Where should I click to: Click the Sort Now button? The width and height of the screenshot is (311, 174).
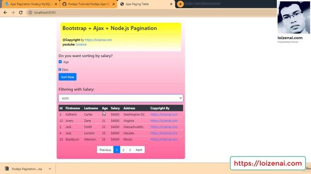tap(68, 77)
